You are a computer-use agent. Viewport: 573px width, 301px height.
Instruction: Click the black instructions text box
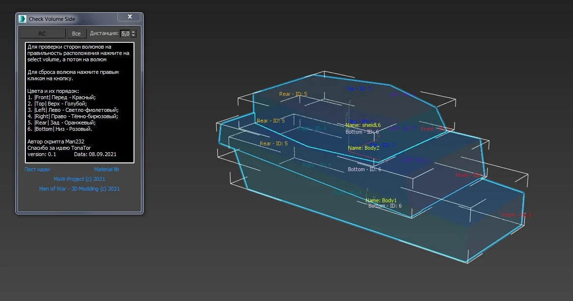[79, 102]
